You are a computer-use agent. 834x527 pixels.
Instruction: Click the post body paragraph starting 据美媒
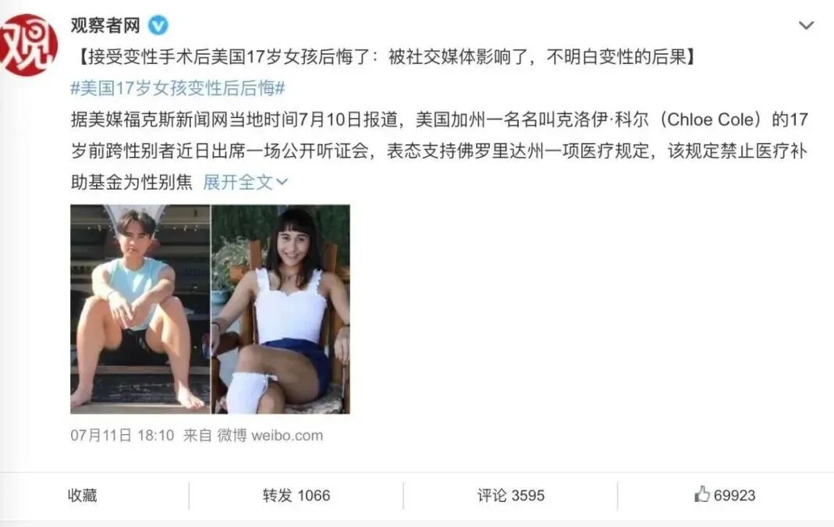point(439,151)
